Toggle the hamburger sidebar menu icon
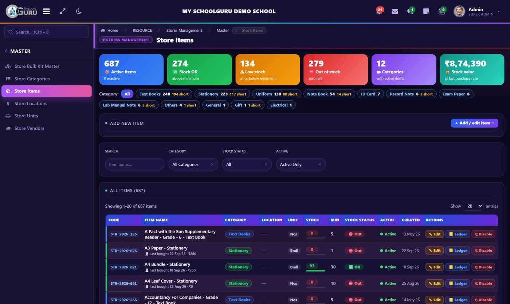The height and width of the screenshot is (304, 510). [x=46, y=11]
